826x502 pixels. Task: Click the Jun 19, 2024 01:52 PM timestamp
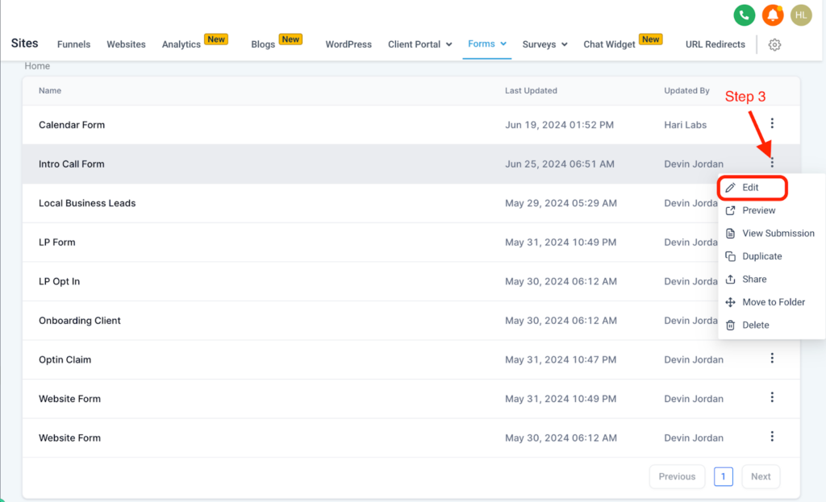[x=559, y=125]
